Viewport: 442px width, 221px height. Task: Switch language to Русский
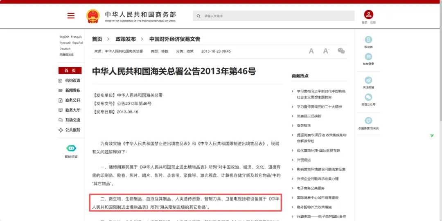tap(65, 43)
